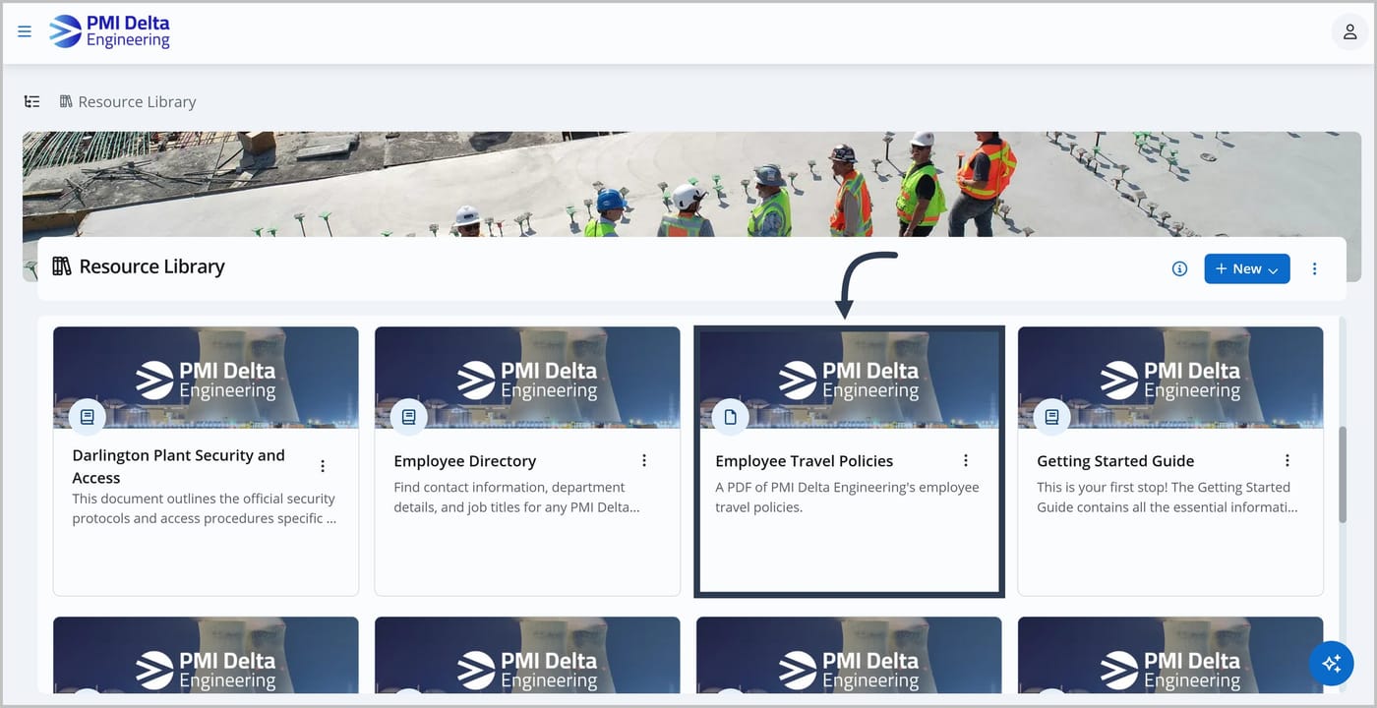The height and width of the screenshot is (708, 1377).
Task: Click the construction workers banner photo
Action: point(691,184)
